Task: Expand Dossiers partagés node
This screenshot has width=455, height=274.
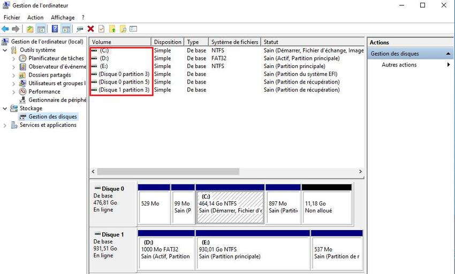Action: pyautogui.click(x=13, y=75)
